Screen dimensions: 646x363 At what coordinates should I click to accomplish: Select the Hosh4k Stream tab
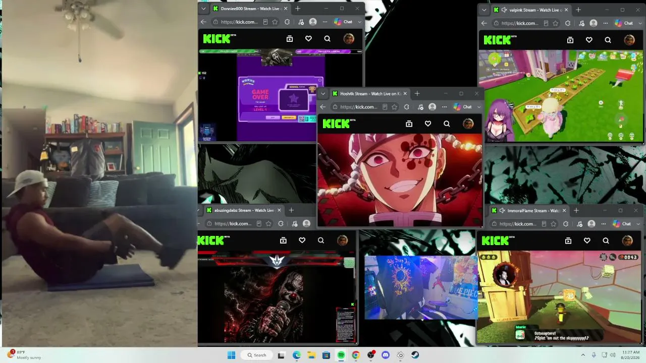369,94
